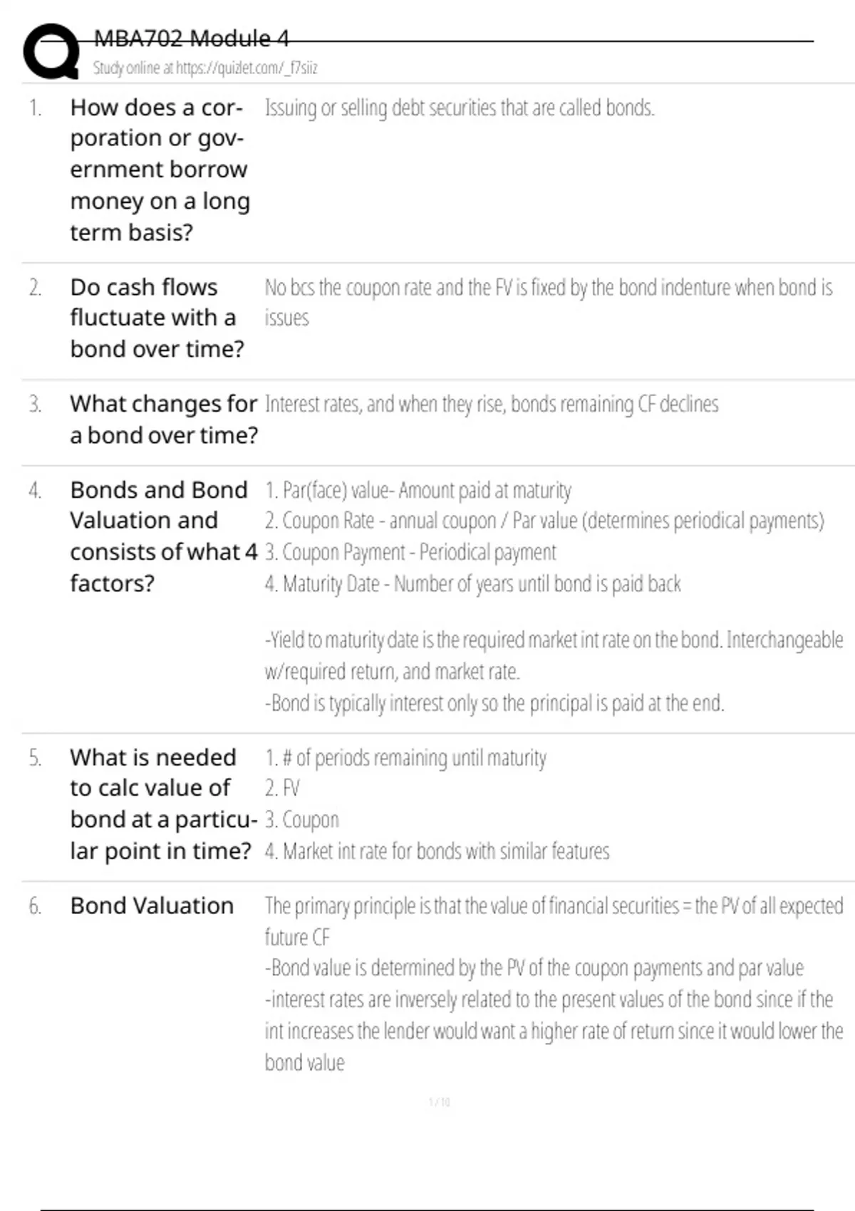Click the 'primary principle' definition text
The image size is (855, 1211).
[x=554, y=906]
